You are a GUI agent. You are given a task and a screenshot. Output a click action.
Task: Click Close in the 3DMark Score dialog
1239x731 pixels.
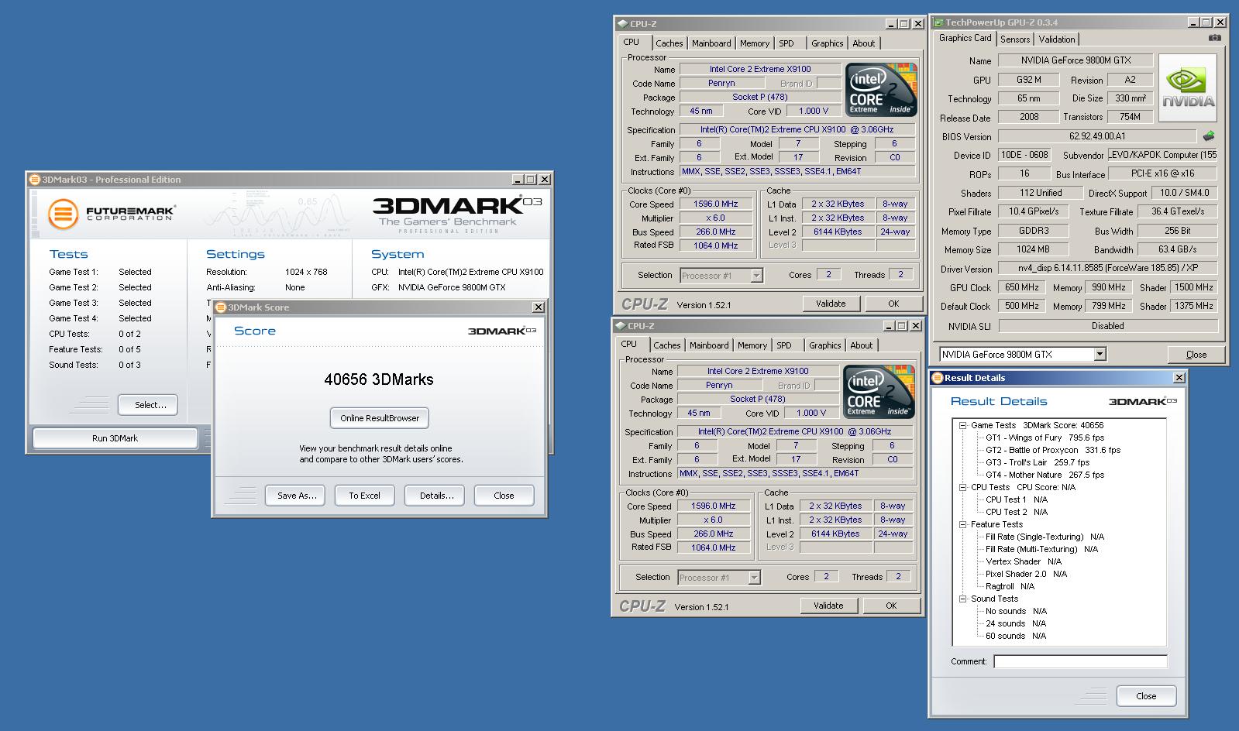[504, 496]
